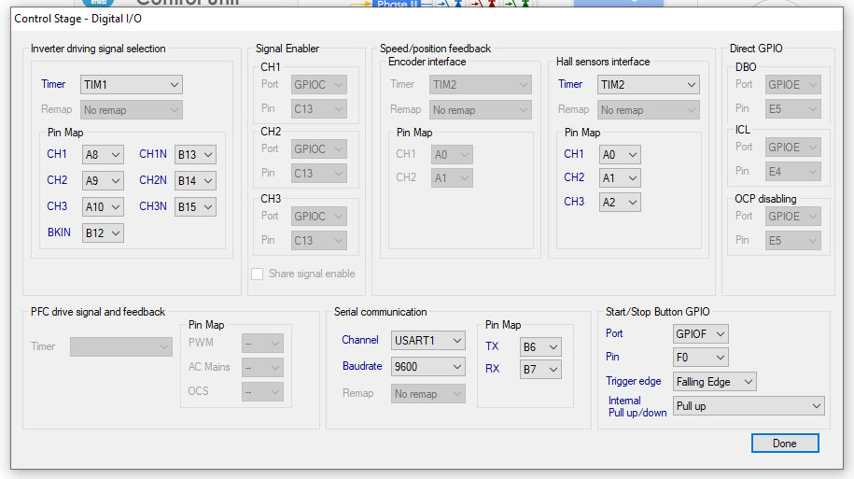Click the Inverter driving signal selection label

click(x=98, y=49)
